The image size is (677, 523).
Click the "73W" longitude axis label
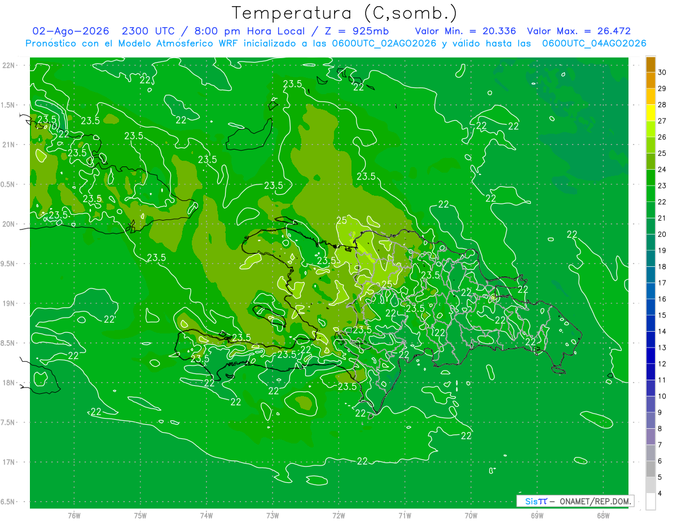point(272,515)
